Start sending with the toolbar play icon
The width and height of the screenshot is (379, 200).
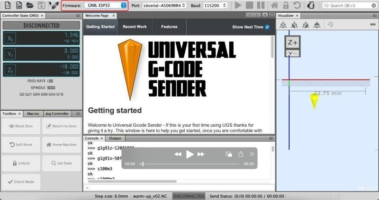click(x=238, y=5)
